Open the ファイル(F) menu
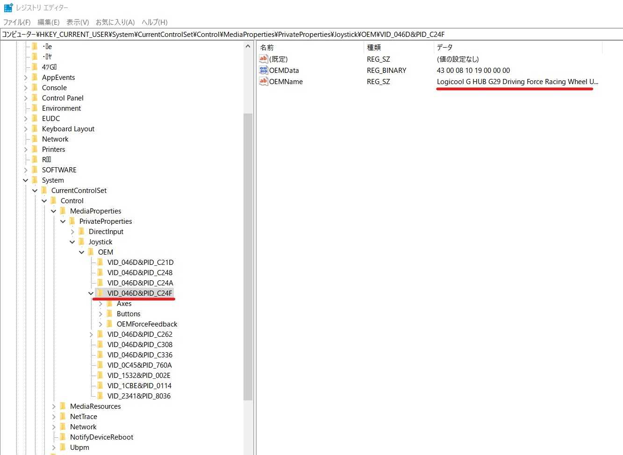Screen dimensions: 623x455 coord(17,22)
